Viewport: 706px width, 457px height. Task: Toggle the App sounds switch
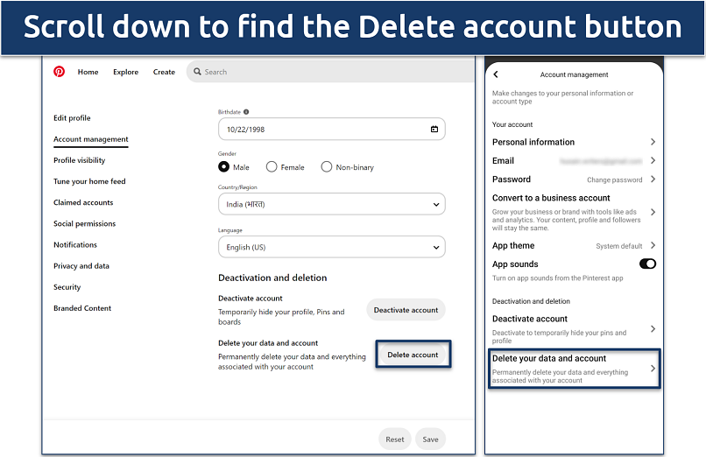click(647, 264)
